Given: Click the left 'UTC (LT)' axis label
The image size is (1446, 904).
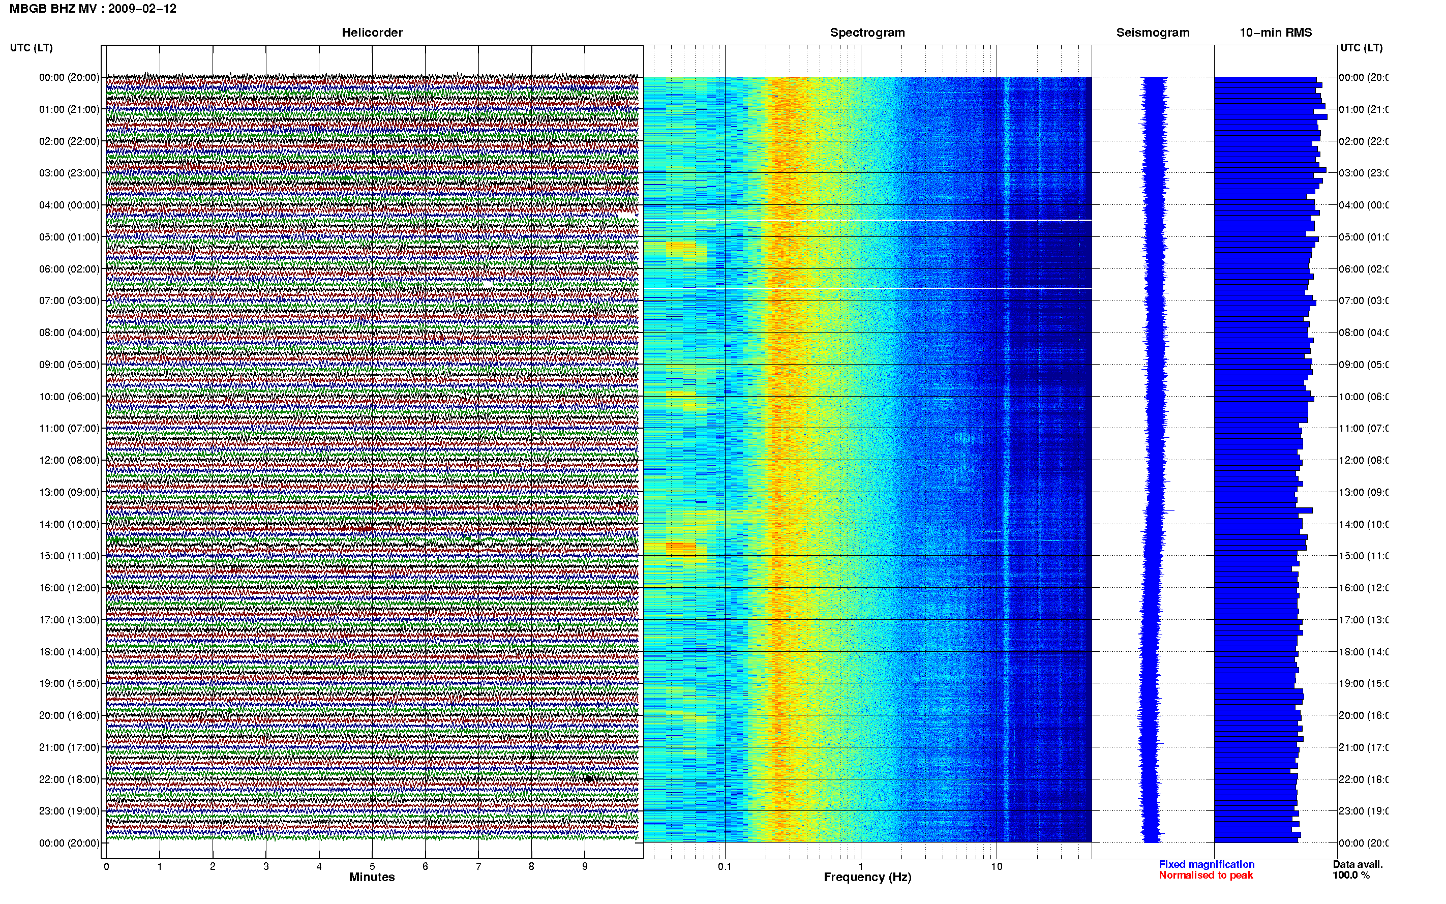Looking at the screenshot, I should [x=31, y=47].
